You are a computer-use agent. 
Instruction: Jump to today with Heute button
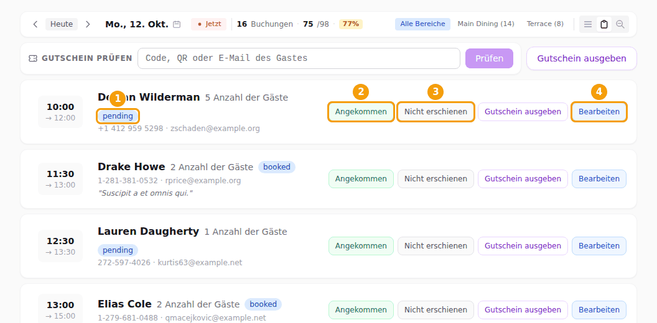click(62, 24)
